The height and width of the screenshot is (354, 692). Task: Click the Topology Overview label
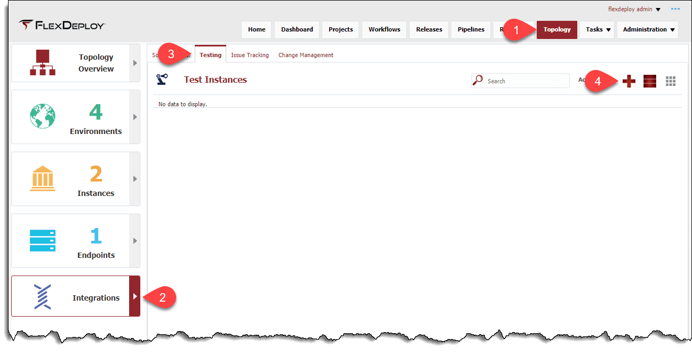click(96, 63)
